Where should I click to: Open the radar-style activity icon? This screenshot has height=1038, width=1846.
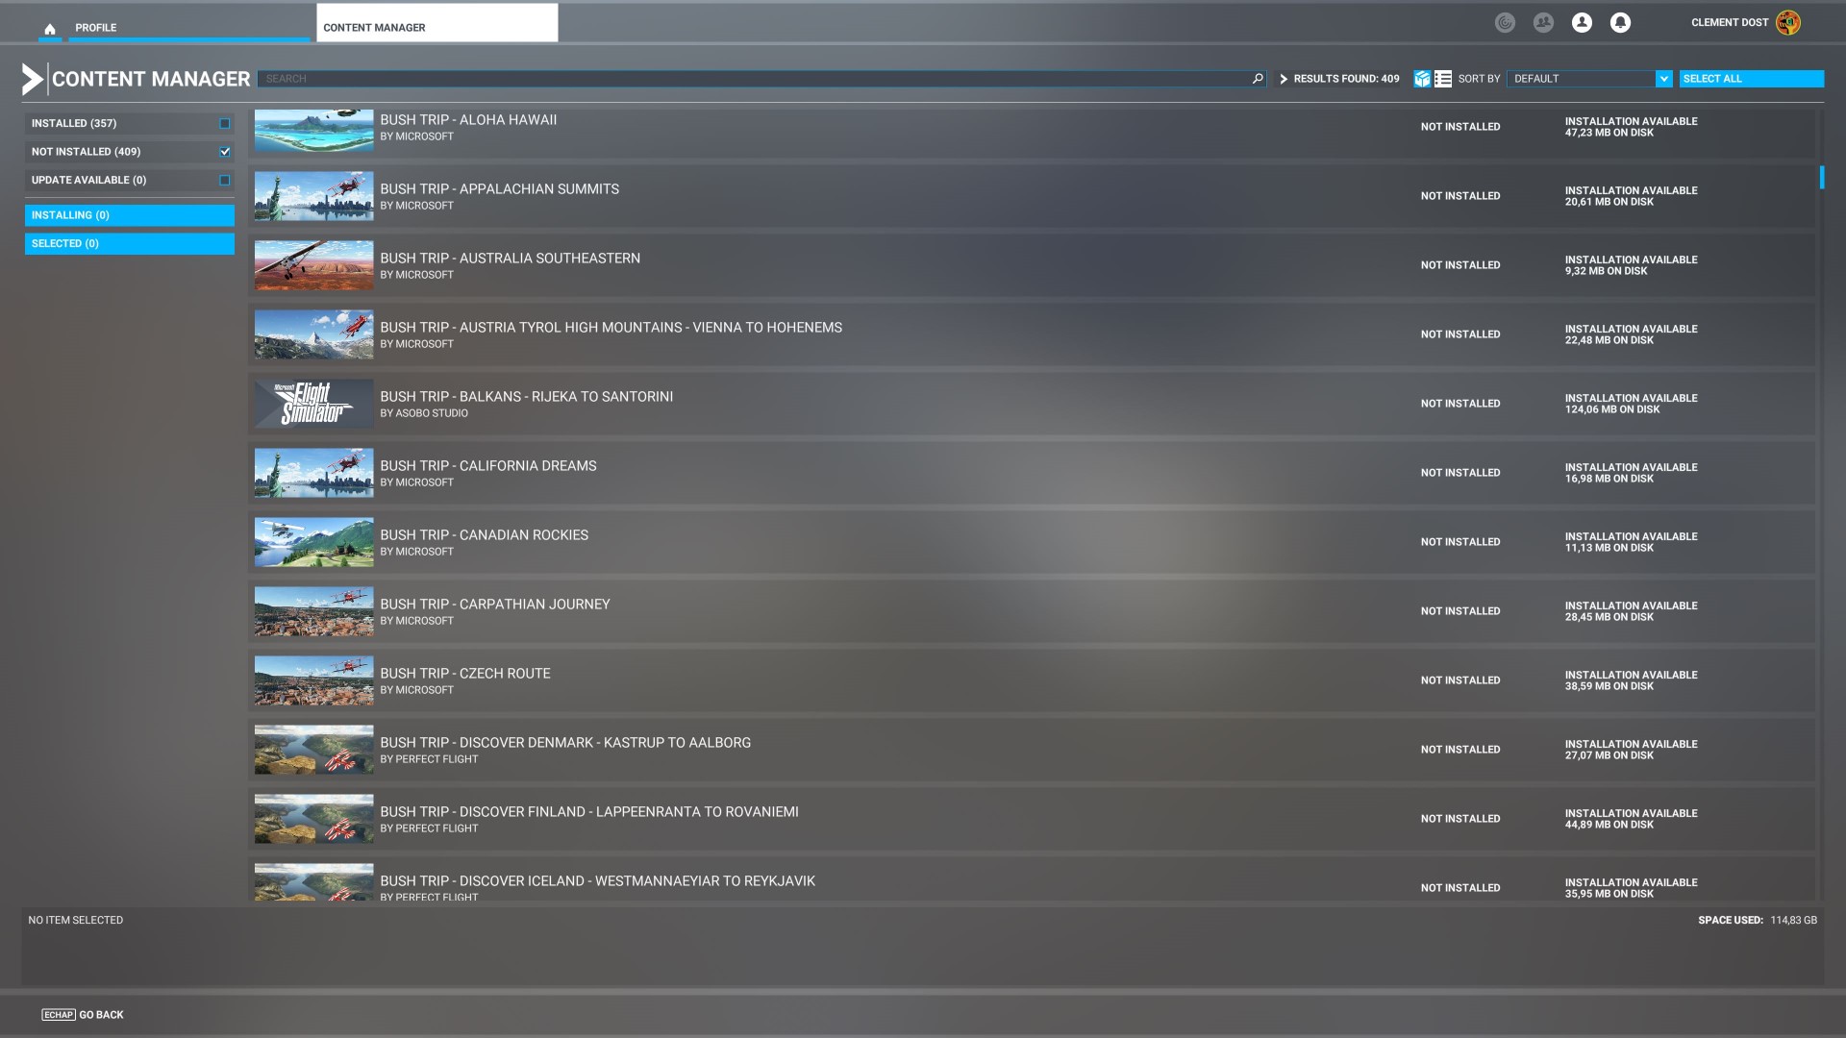click(x=1505, y=23)
